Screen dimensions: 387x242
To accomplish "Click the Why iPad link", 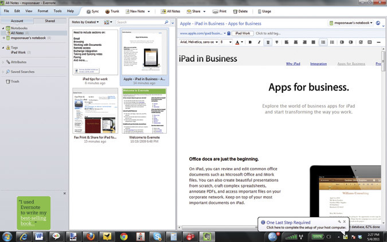I will click(293, 64).
